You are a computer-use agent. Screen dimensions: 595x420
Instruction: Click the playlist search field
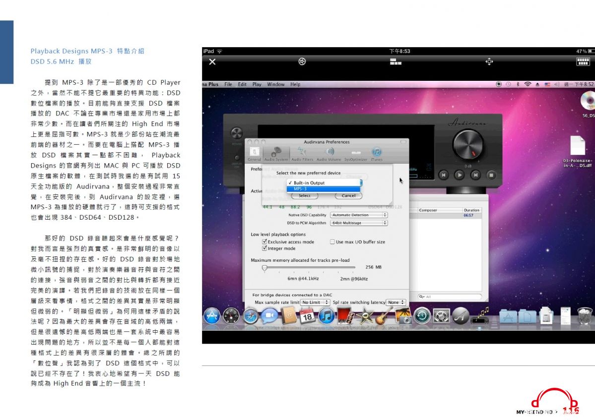pos(450,297)
